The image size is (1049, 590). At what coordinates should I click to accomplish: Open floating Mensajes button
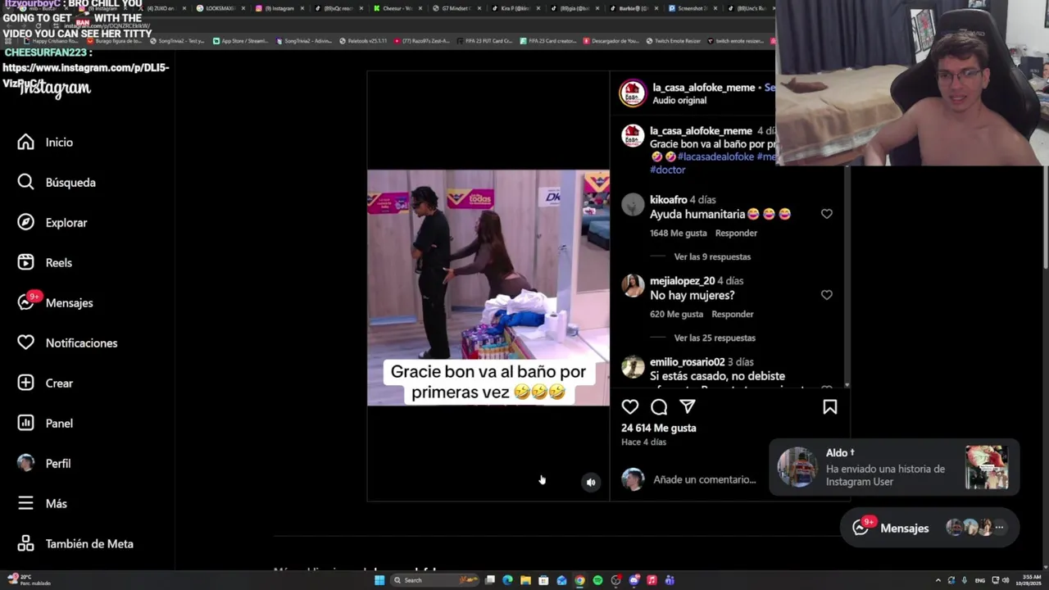pos(929,528)
